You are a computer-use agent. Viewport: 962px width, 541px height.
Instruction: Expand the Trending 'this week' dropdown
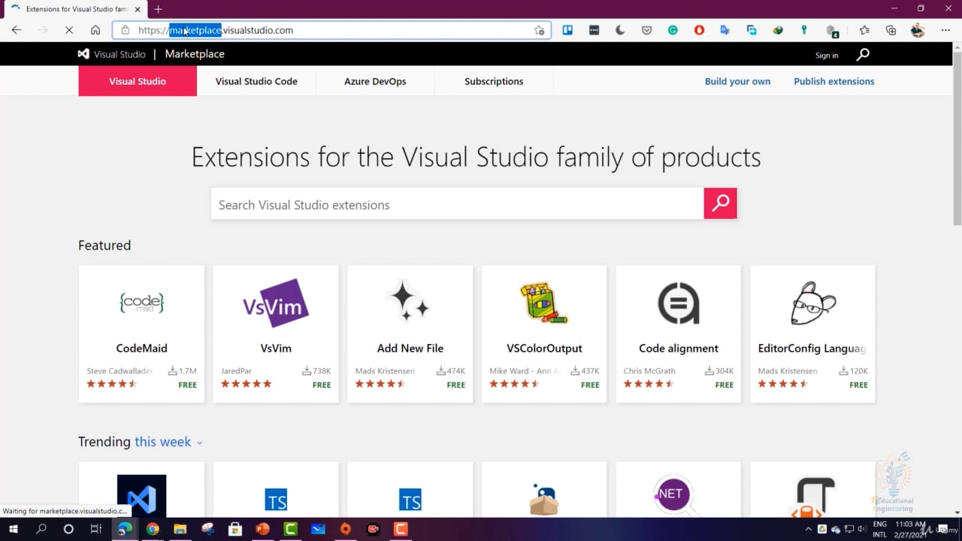[x=168, y=442]
